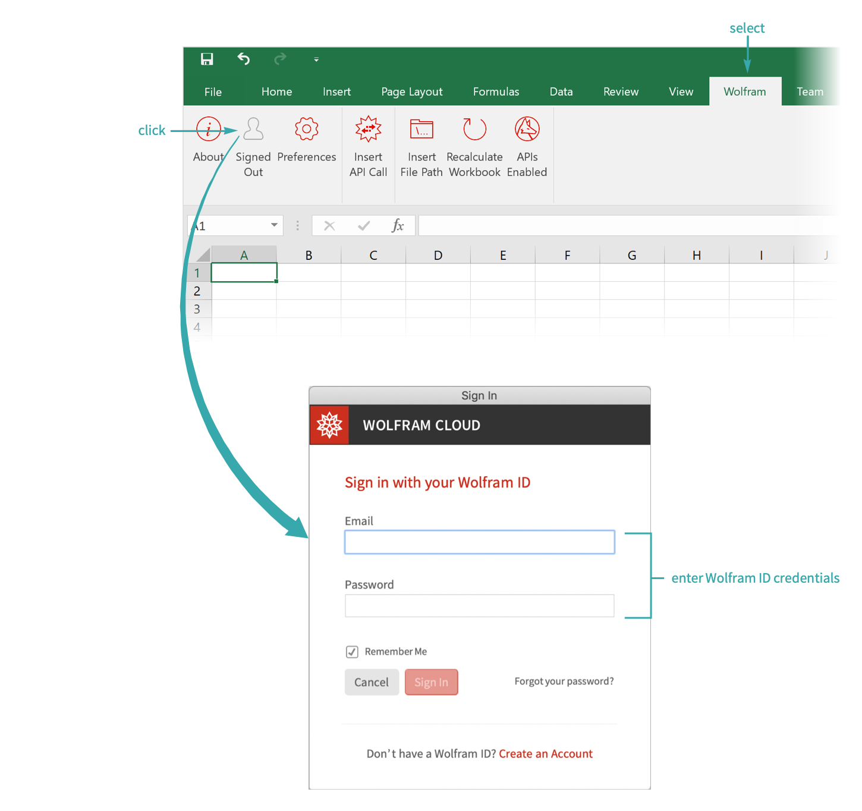Open Customize Quick Access Toolbar dropdown
This screenshot has width=862, height=811.
(x=316, y=59)
